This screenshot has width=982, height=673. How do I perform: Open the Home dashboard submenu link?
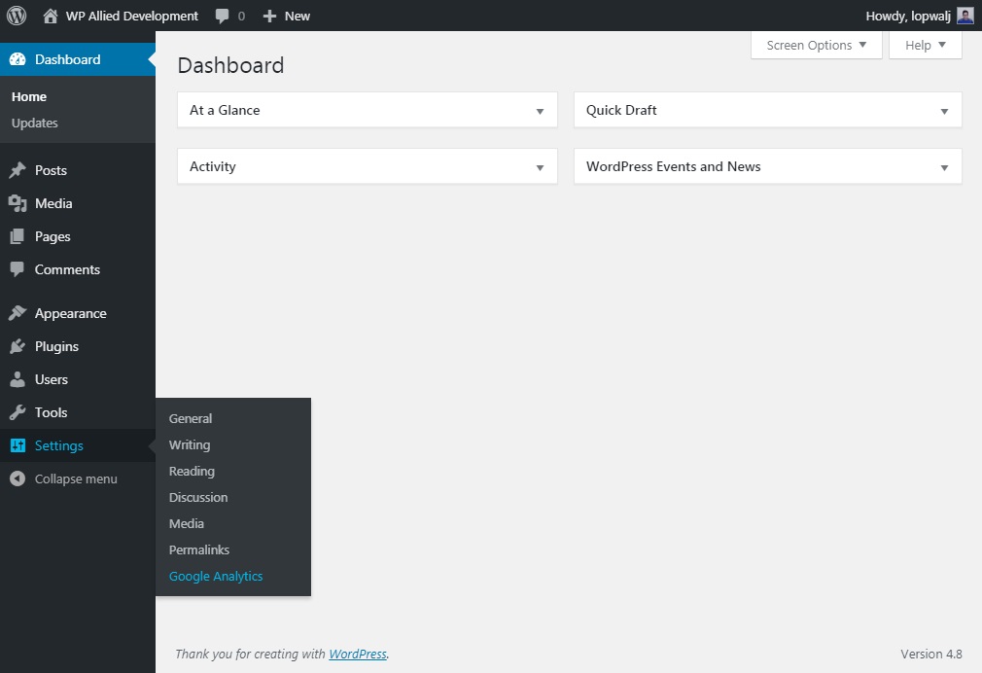coord(29,96)
